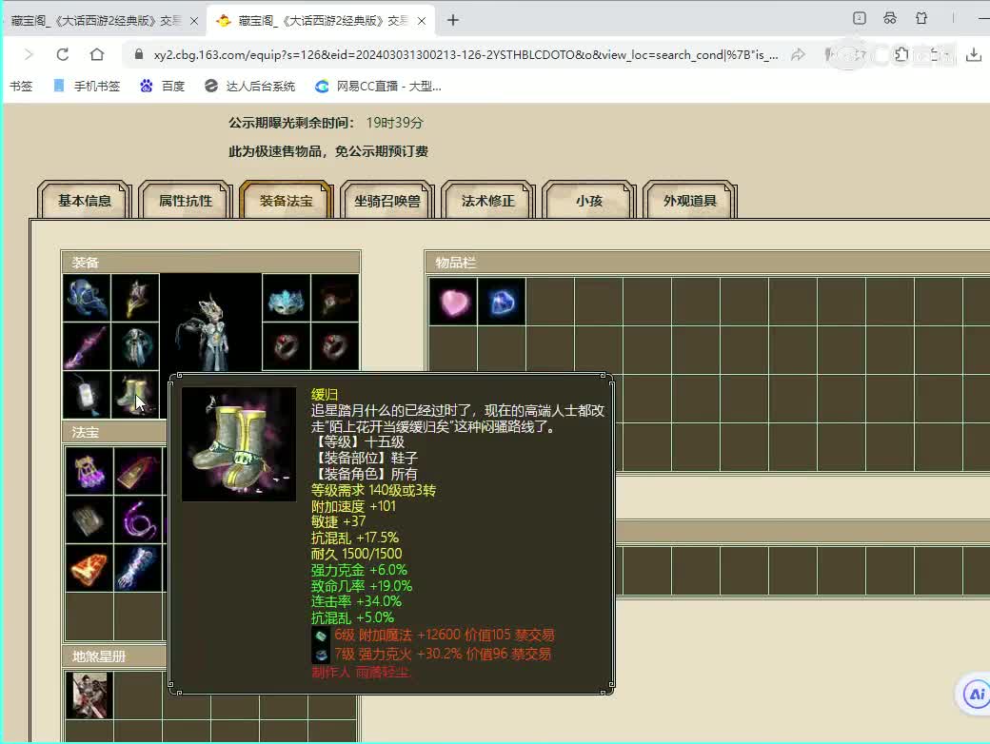Click the incognito hat-and-glasses icon
The width and height of the screenshot is (990, 744).
[890, 18]
